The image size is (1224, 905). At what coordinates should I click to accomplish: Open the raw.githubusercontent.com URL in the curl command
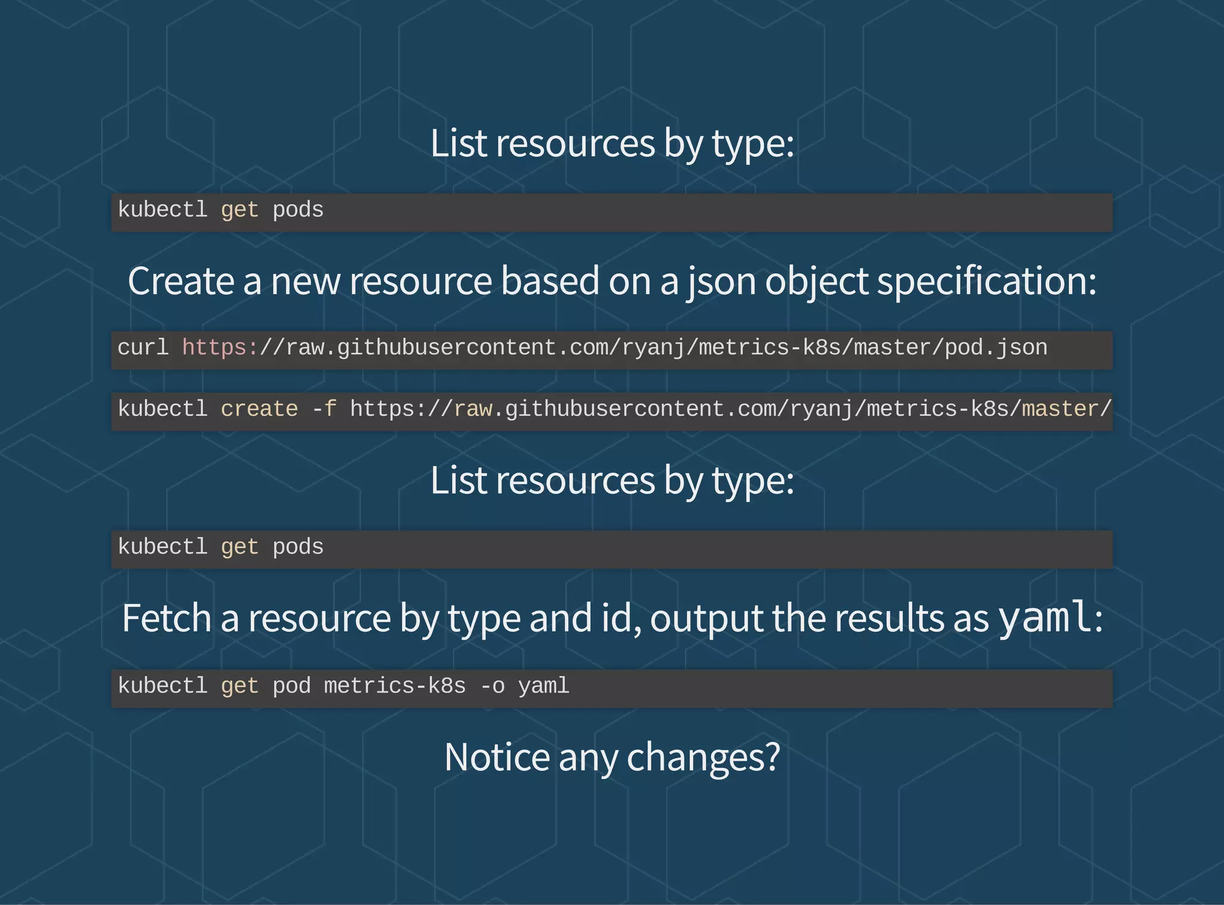614,348
